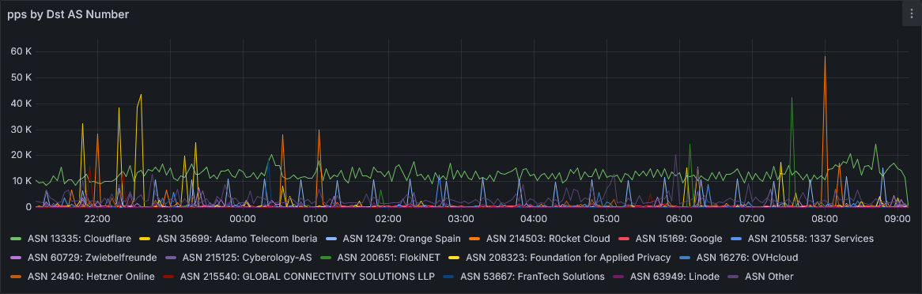
Task: Click the yellow spike peak near 22:40
Action: [141, 96]
